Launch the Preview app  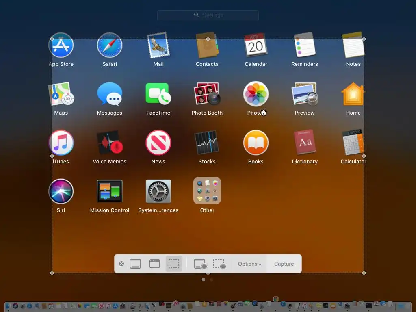coord(305,94)
